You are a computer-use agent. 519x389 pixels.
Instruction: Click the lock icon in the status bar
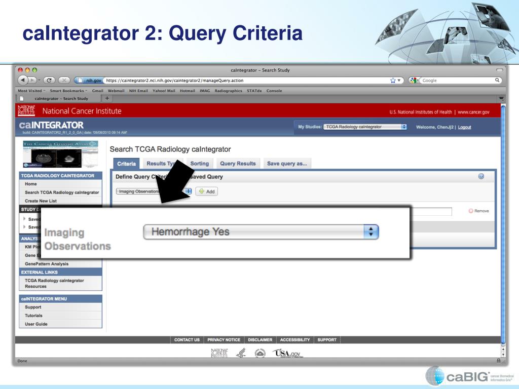coord(499,361)
